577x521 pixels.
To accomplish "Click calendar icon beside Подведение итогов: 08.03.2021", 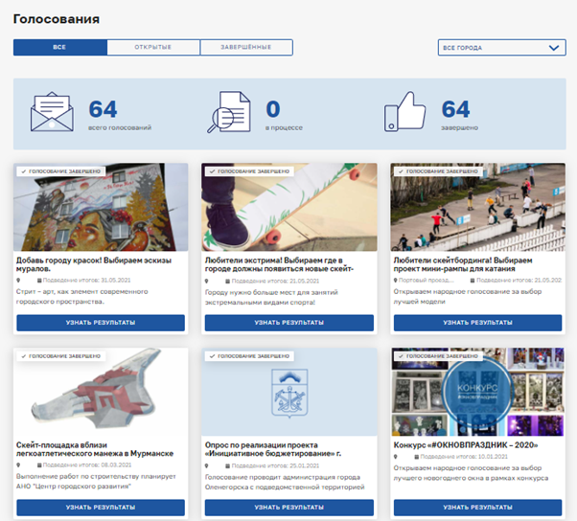I will click(39, 465).
